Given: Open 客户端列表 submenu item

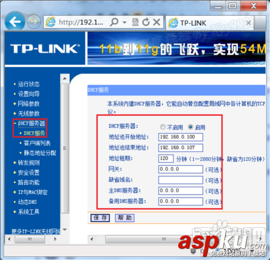Looking at the screenshot, I should pos(37,143).
